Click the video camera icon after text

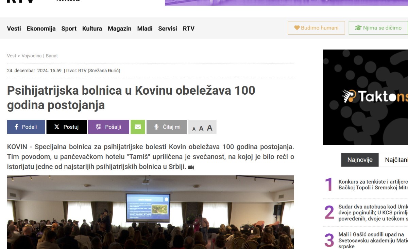point(191,167)
